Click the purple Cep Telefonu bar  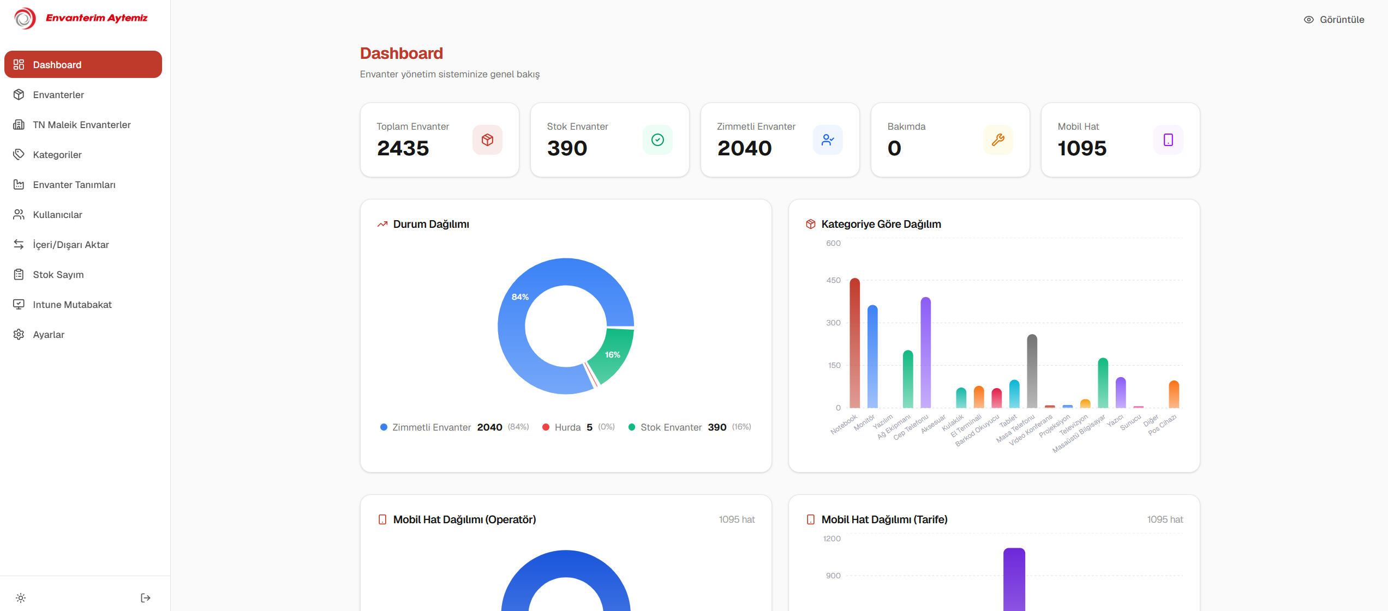[926, 353]
